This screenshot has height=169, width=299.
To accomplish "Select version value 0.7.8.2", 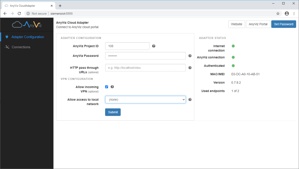I will click(x=236, y=83).
